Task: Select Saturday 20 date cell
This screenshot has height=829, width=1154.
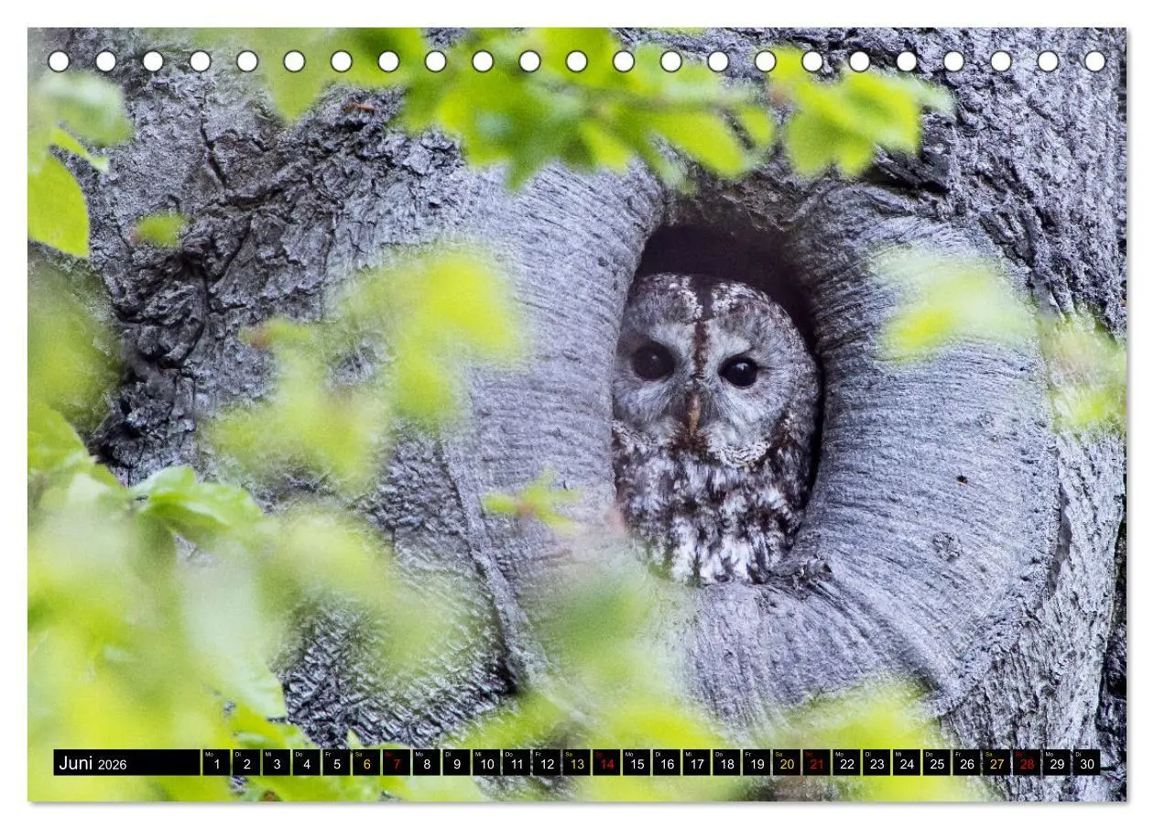Action: [787, 763]
